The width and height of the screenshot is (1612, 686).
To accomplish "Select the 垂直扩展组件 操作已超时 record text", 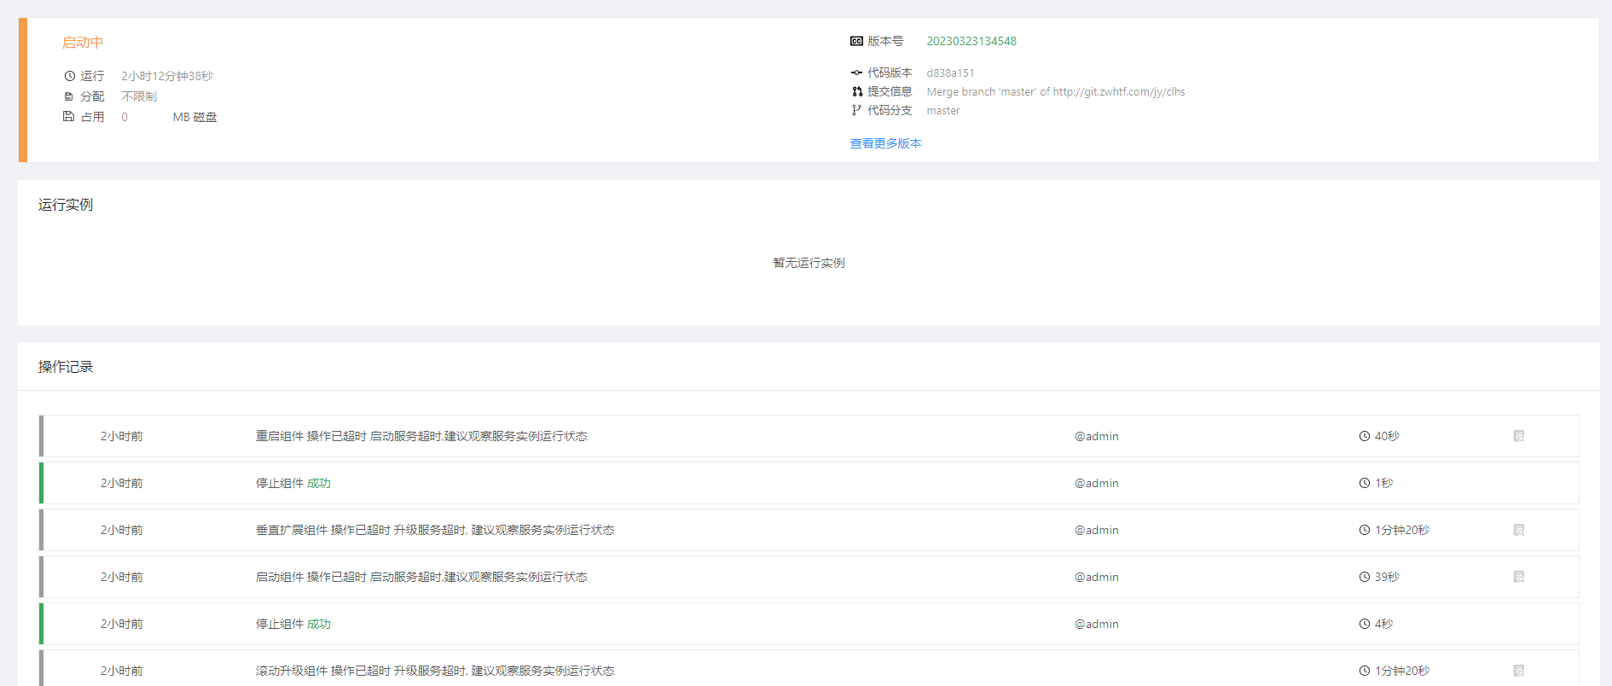I will click(x=435, y=530).
